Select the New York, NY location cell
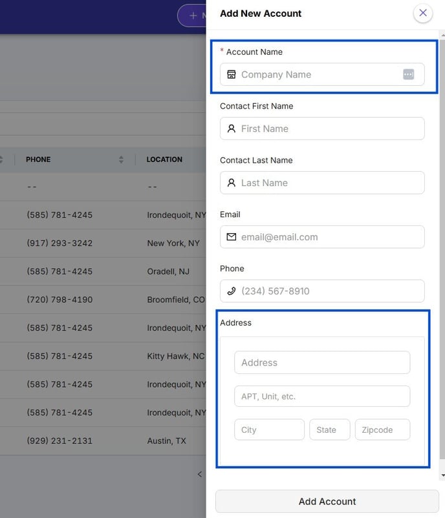This screenshot has width=445, height=518. [173, 243]
